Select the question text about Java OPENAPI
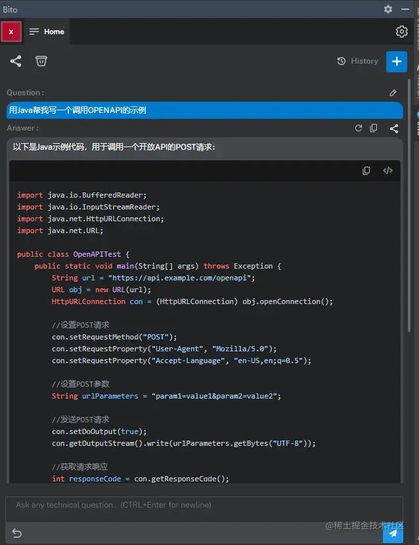 (x=77, y=110)
